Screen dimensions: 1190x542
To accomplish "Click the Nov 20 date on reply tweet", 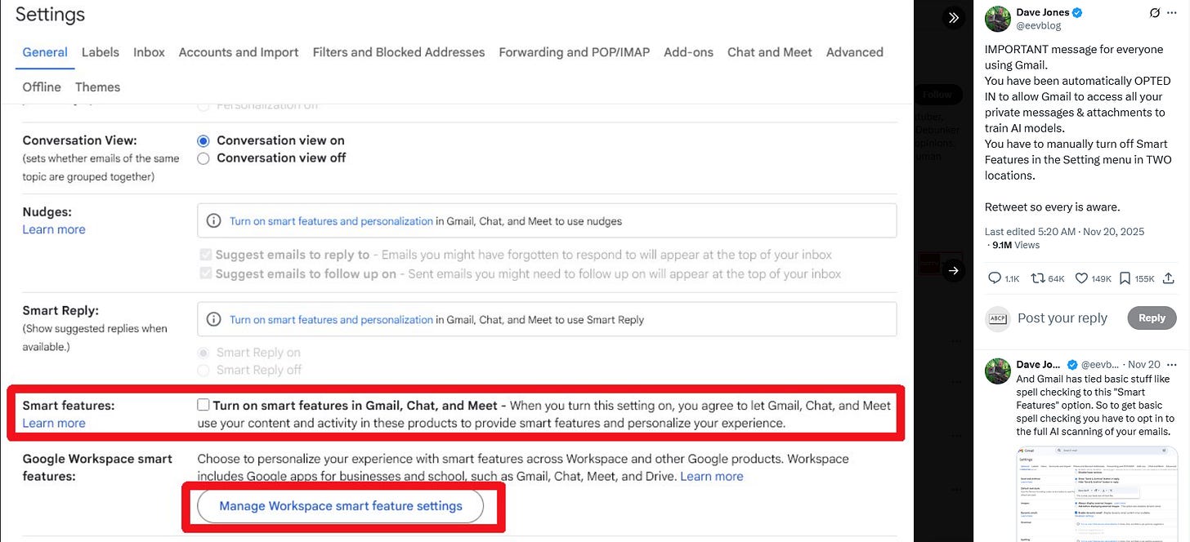I will coord(1144,364).
